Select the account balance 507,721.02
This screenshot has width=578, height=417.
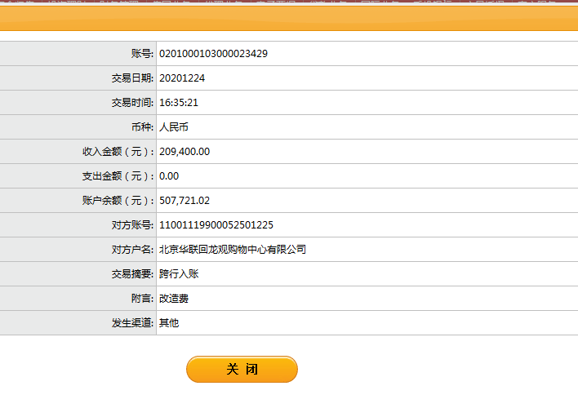(185, 201)
